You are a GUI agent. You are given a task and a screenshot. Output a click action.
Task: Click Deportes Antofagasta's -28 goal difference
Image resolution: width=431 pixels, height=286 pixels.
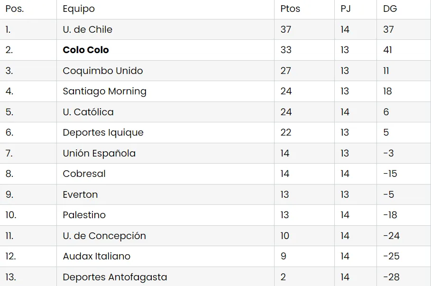click(x=391, y=277)
